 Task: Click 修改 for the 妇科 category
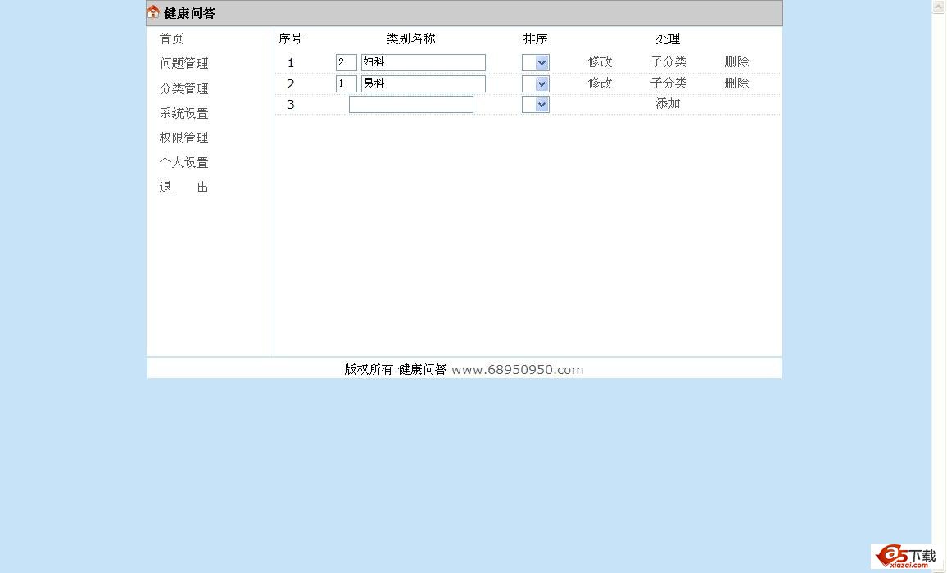click(600, 61)
